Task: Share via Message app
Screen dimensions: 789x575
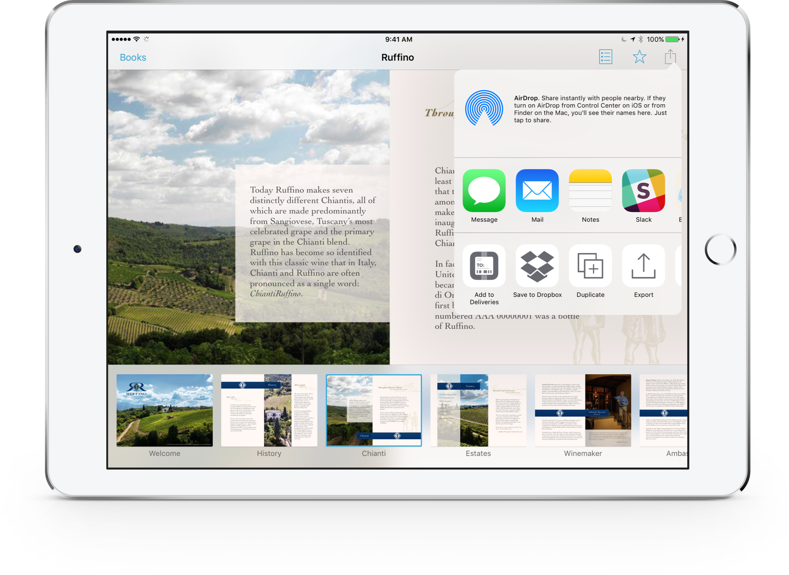Action: coord(484,196)
